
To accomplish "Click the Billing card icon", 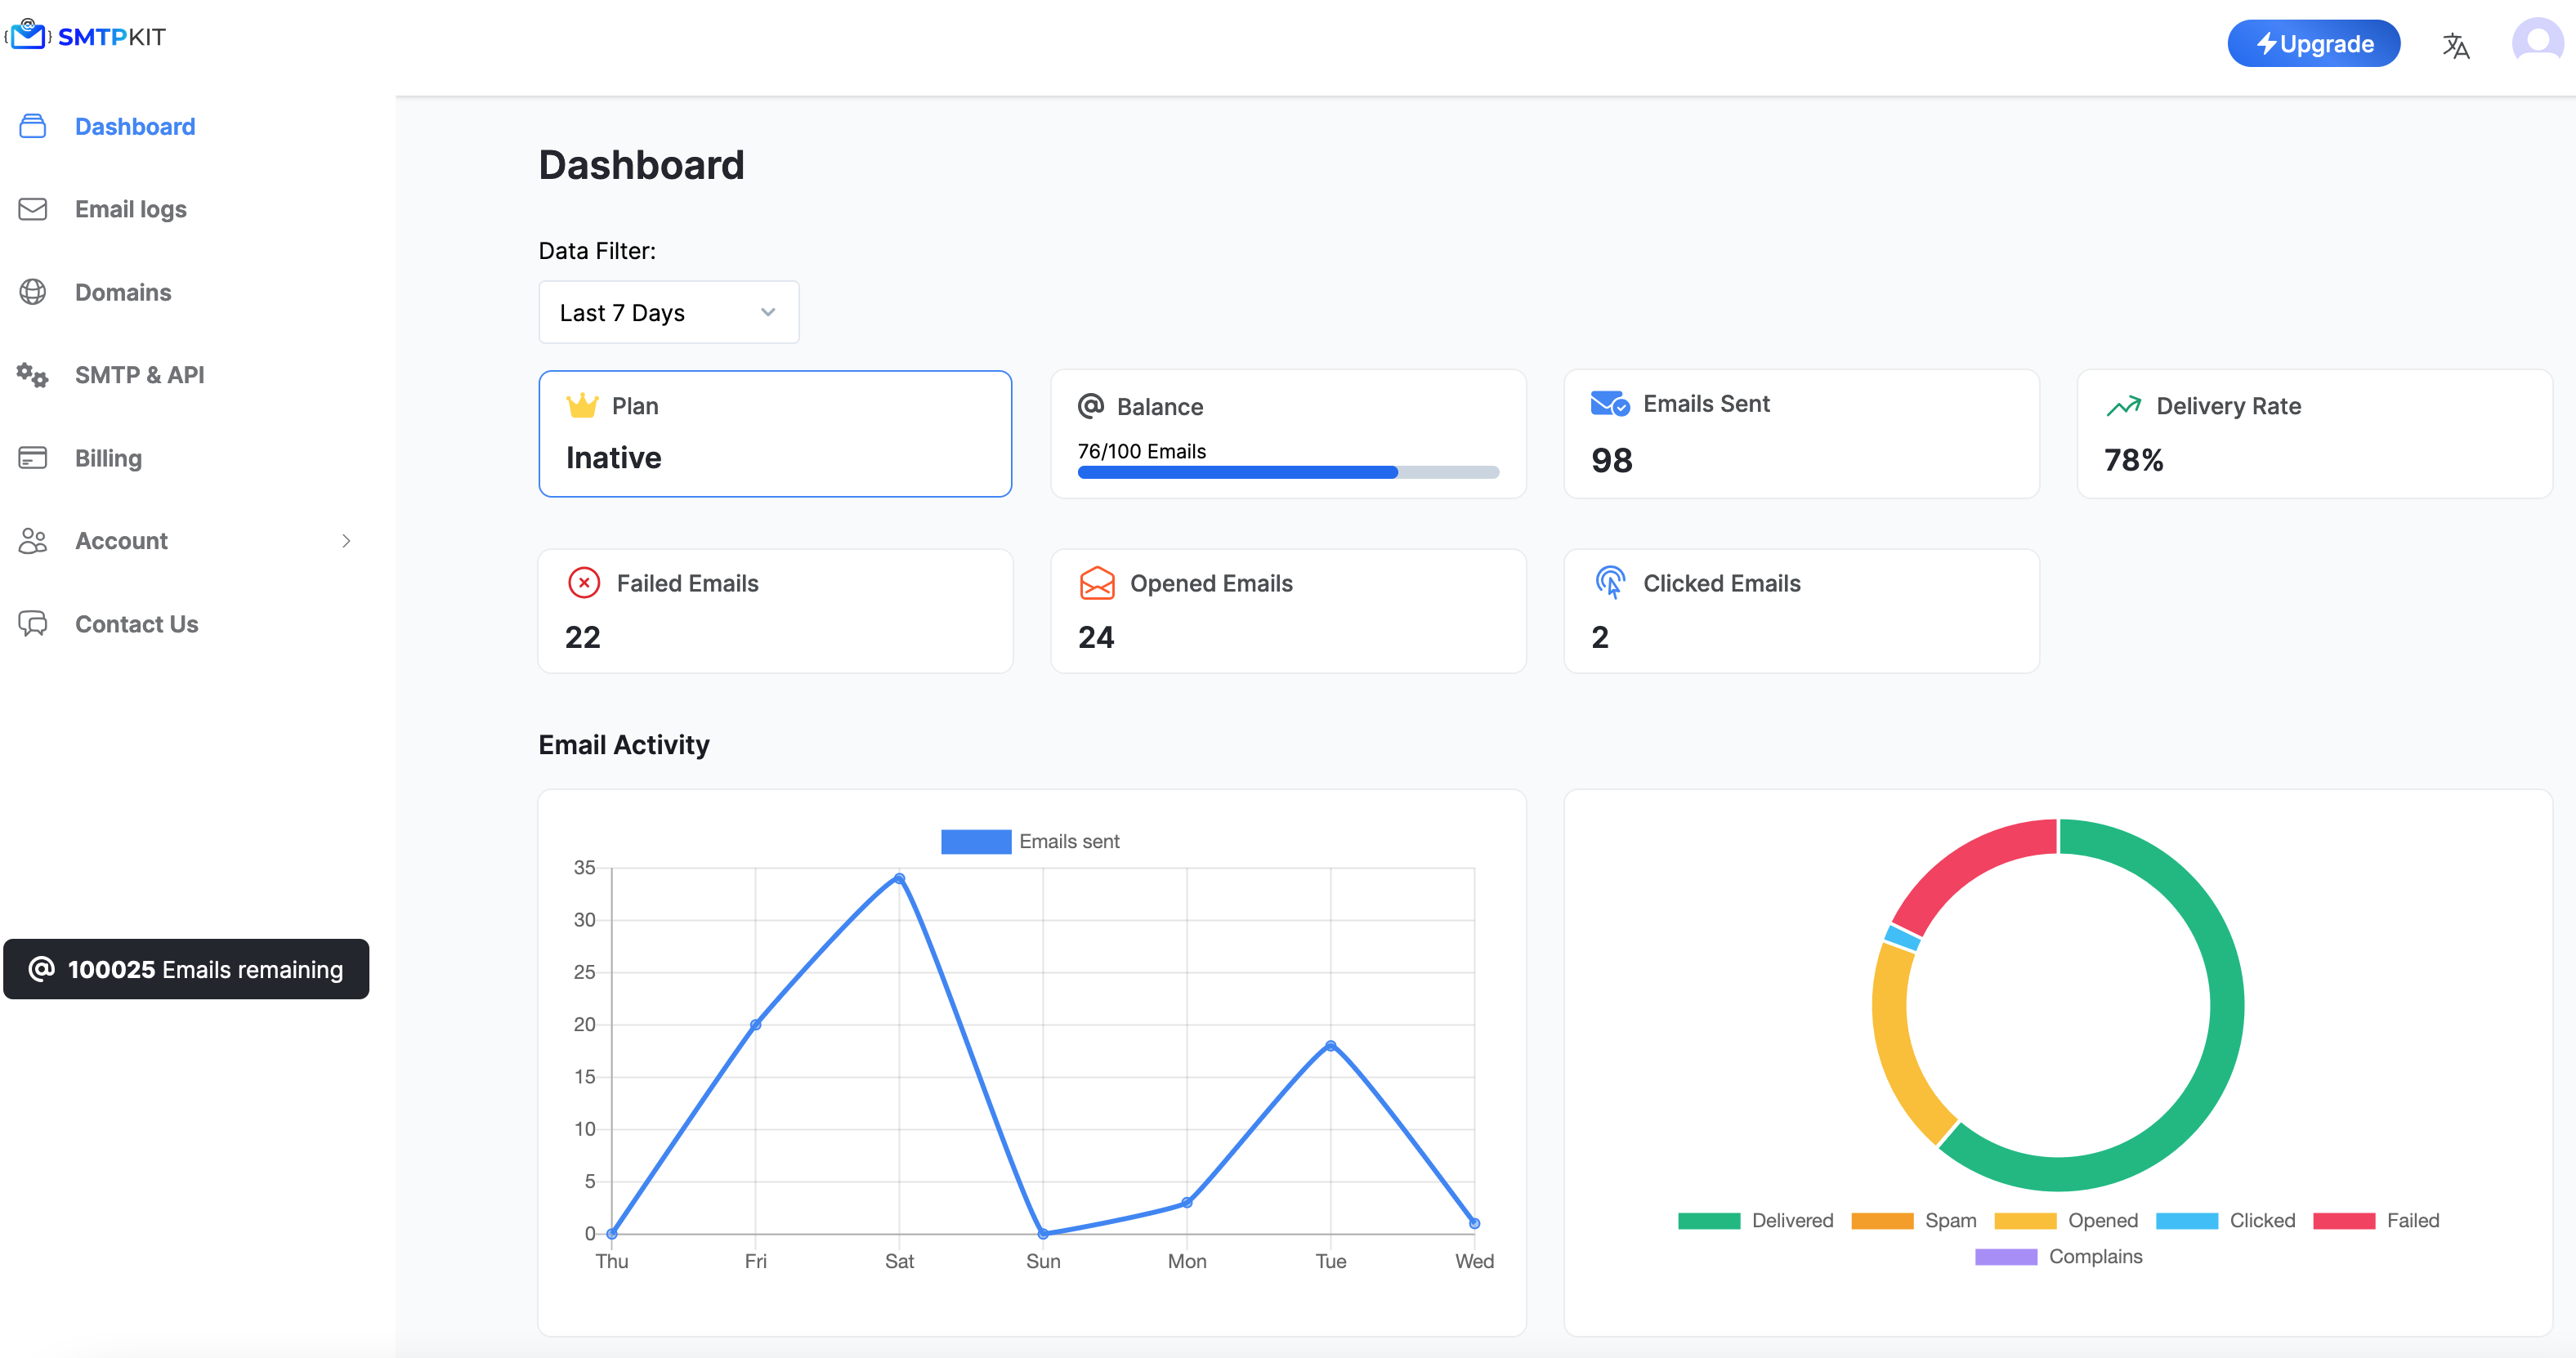I will (32, 458).
